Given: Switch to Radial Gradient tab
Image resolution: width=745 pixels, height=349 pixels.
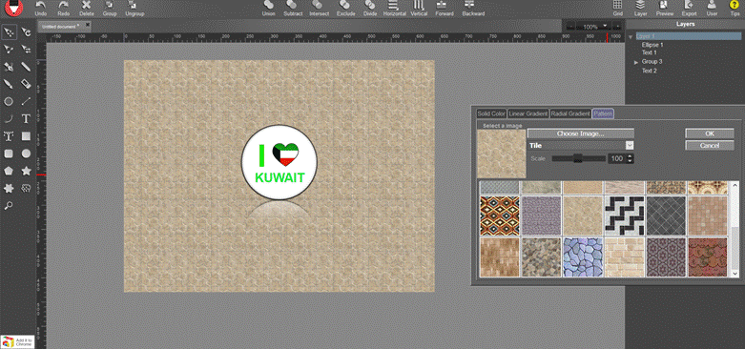Looking at the screenshot, I should [570, 114].
